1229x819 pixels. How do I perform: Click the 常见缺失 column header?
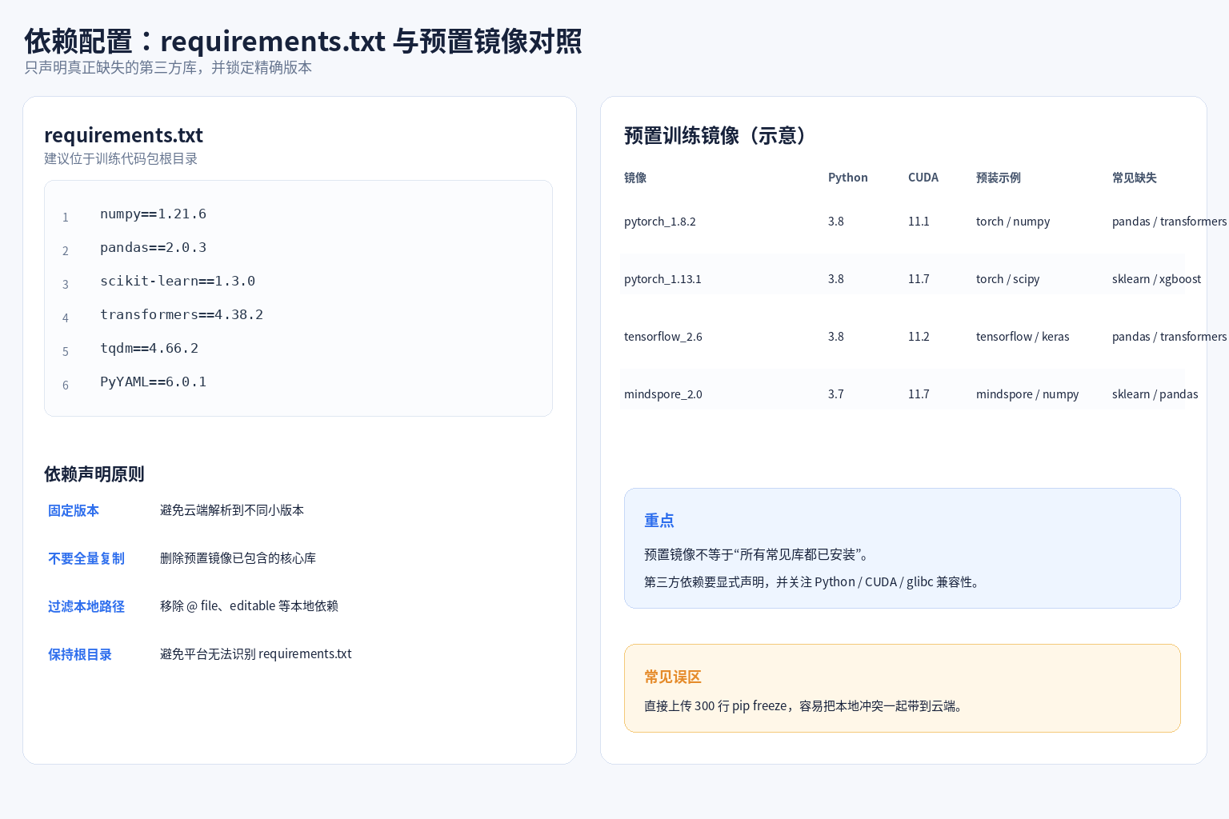coord(1135,178)
